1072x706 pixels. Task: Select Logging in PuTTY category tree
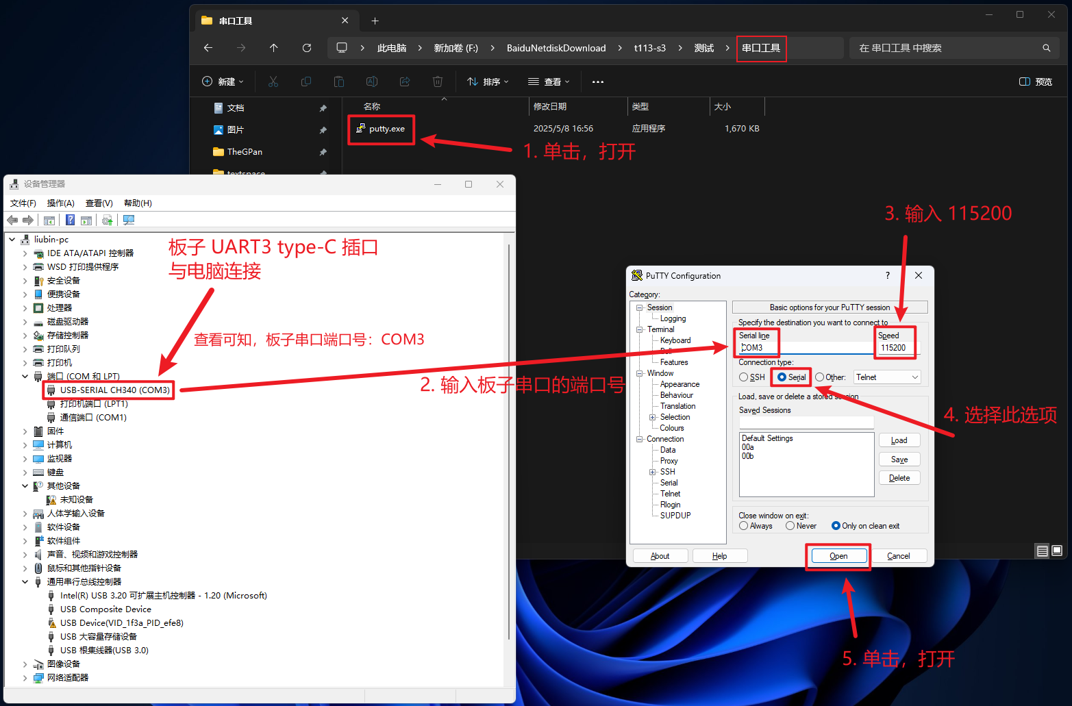673,318
